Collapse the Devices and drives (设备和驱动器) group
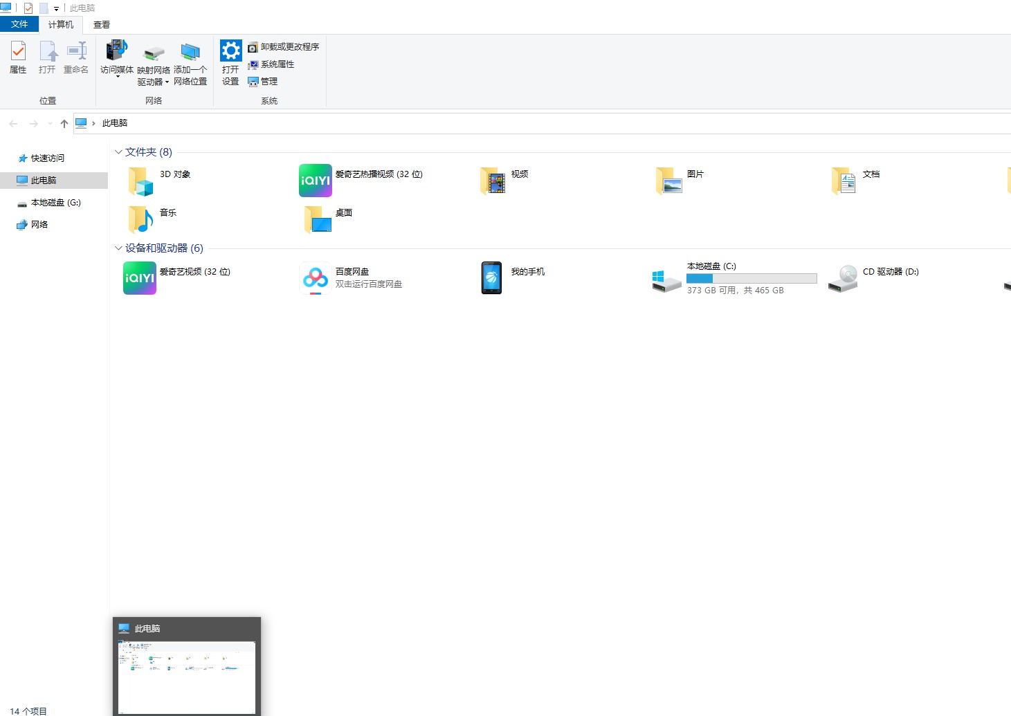 tap(118, 248)
